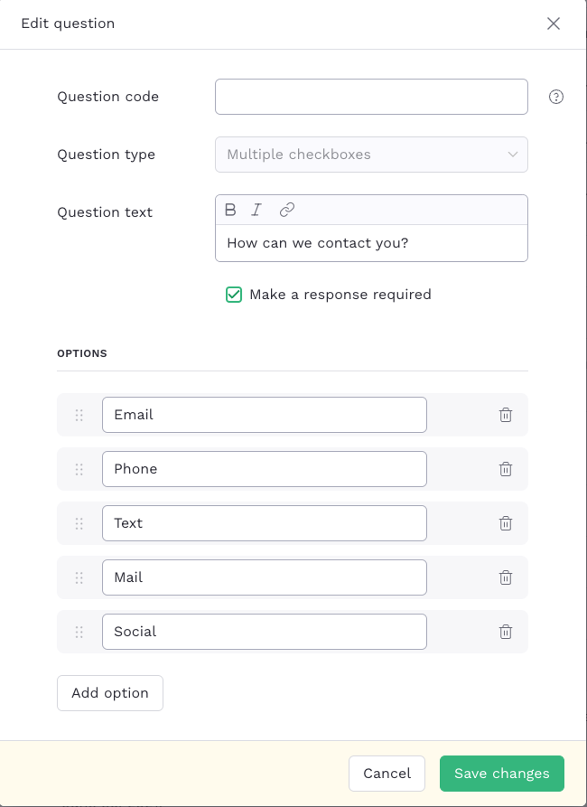
Task: Click the drag handle beside Social
Action: pos(79,632)
